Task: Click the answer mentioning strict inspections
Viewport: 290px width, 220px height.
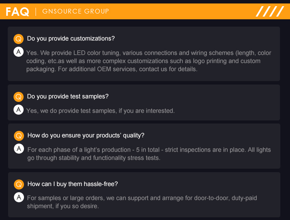Action: (x=149, y=154)
